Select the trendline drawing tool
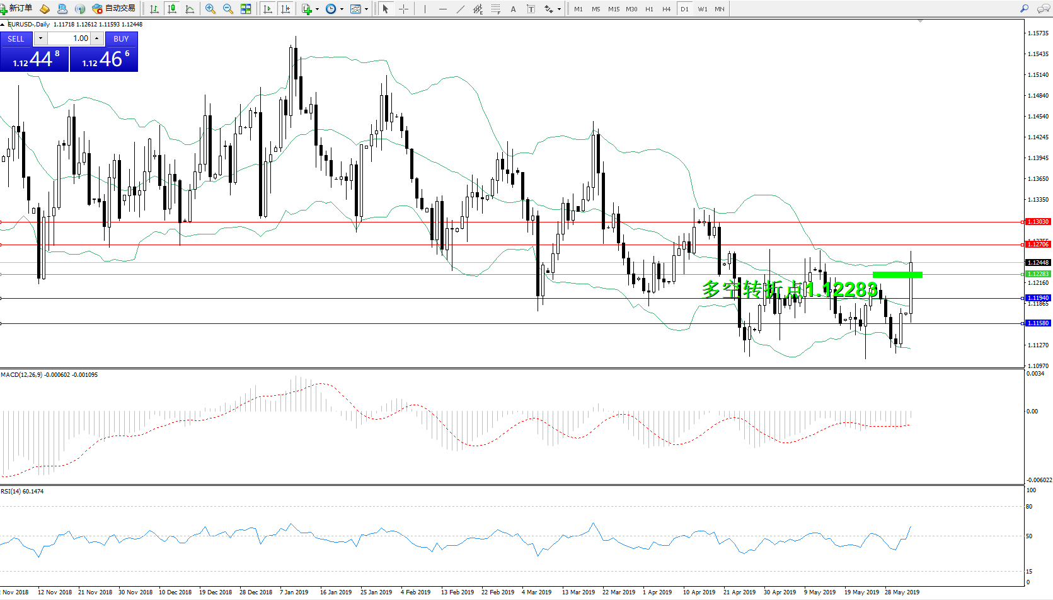 (461, 9)
